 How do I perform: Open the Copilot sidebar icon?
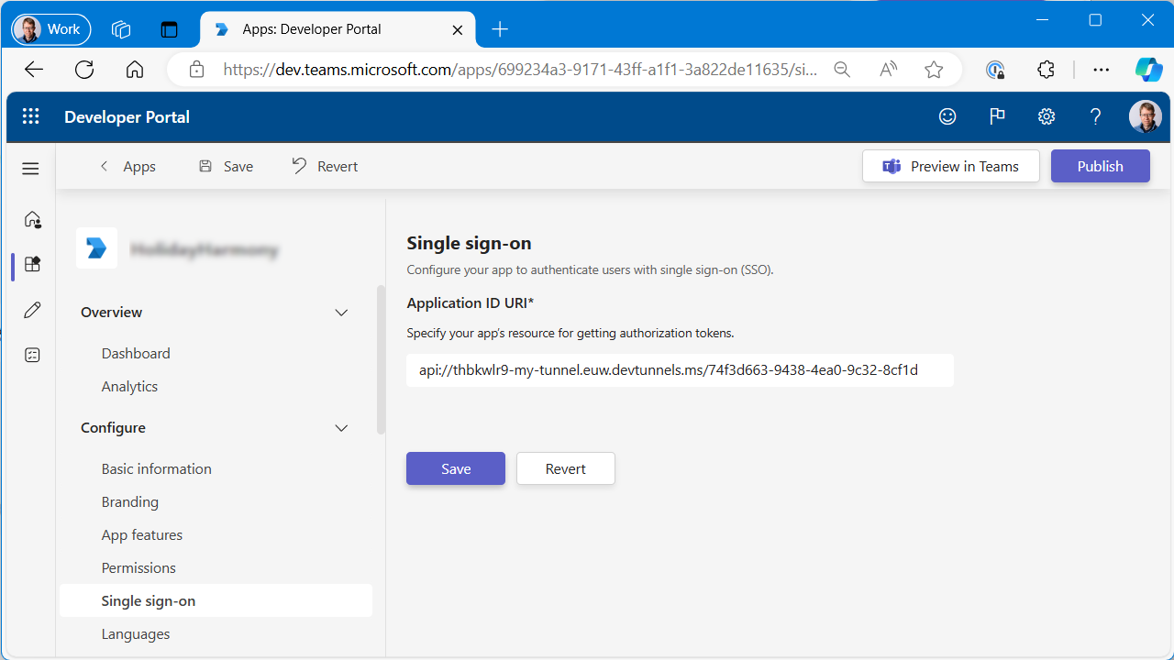(1148, 70)
